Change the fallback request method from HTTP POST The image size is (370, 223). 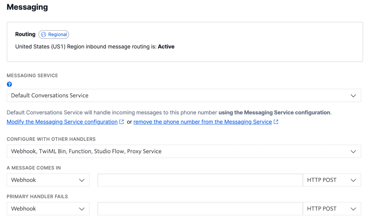(332, 209)
